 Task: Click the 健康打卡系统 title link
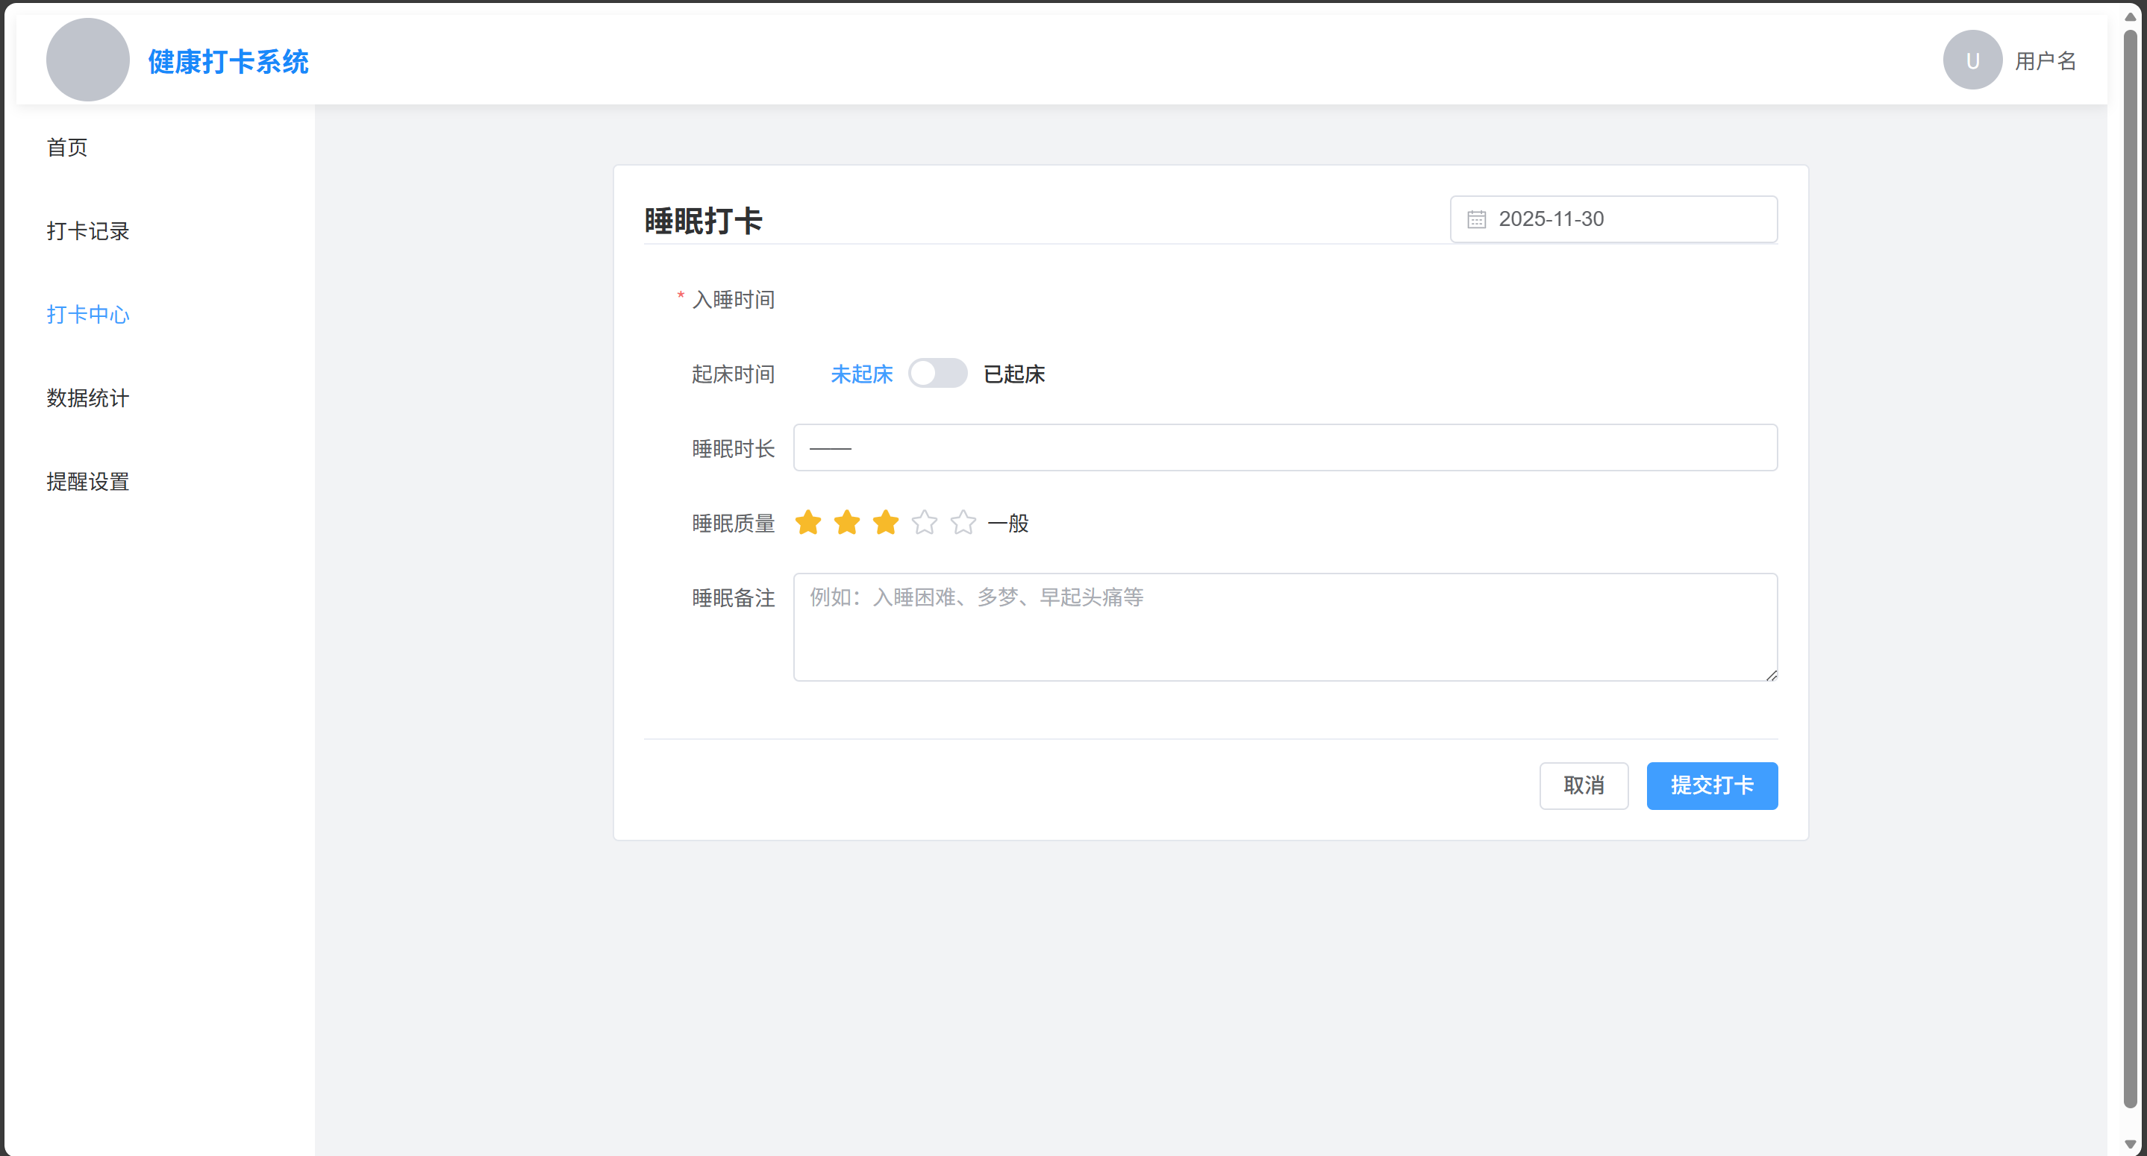228,62
